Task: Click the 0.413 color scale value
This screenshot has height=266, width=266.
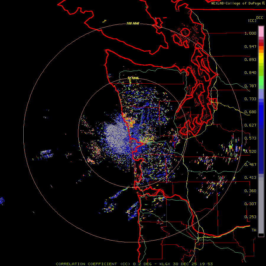Action: (x=250, y=178)
